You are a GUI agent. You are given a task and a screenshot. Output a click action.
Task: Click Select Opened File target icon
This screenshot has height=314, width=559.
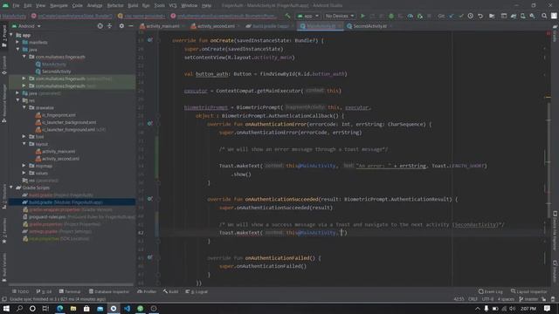pos(100,26)
